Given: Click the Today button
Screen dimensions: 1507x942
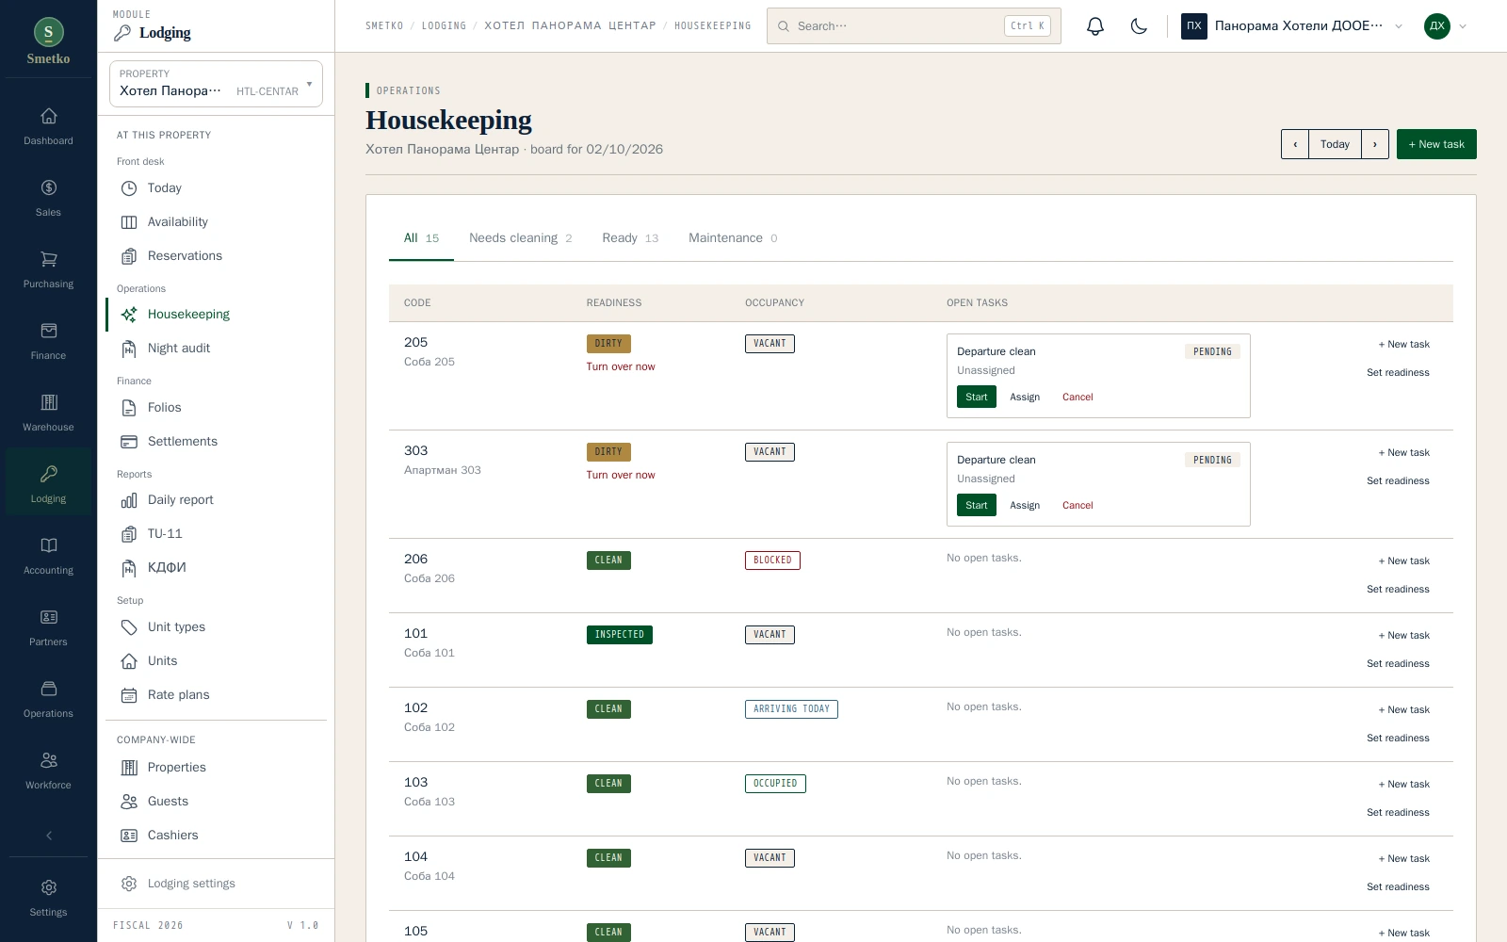Looking at the screenshot, I should 1335,144.
